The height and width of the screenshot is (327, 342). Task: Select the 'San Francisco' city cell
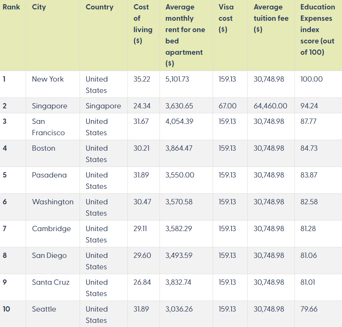tap(48, 127)
